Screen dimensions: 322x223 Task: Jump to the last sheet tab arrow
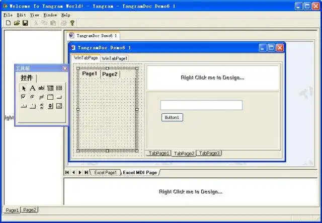(x=86, y=173)
